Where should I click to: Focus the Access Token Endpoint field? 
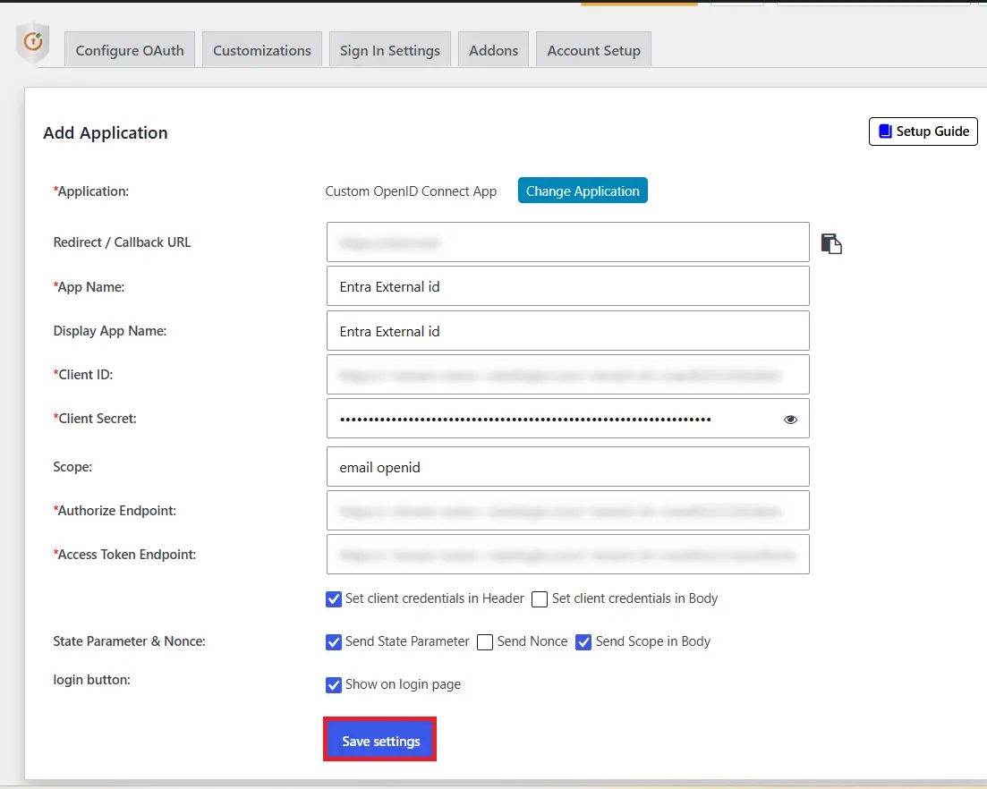pos(568,555)
